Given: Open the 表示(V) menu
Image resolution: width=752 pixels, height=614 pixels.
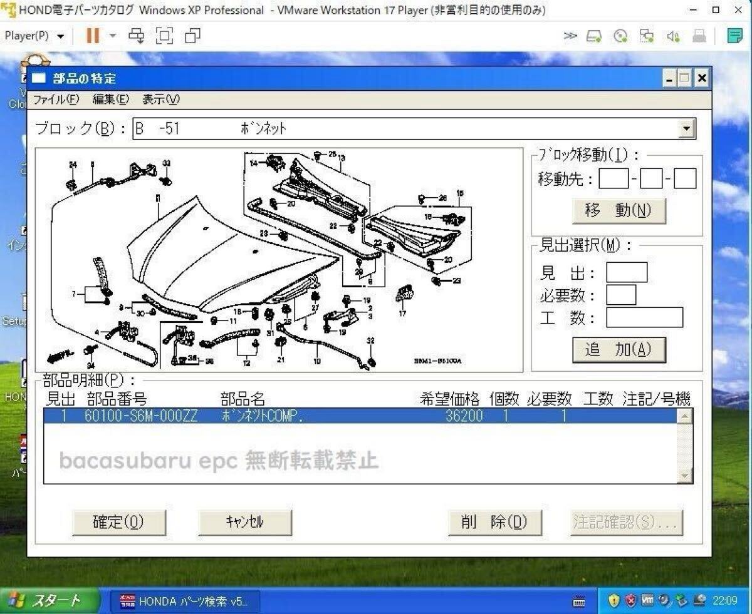Looking at the screenshot, I should click(160, 100).
